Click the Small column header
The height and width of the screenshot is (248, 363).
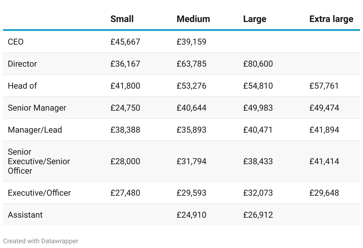(x=122, y=19)
